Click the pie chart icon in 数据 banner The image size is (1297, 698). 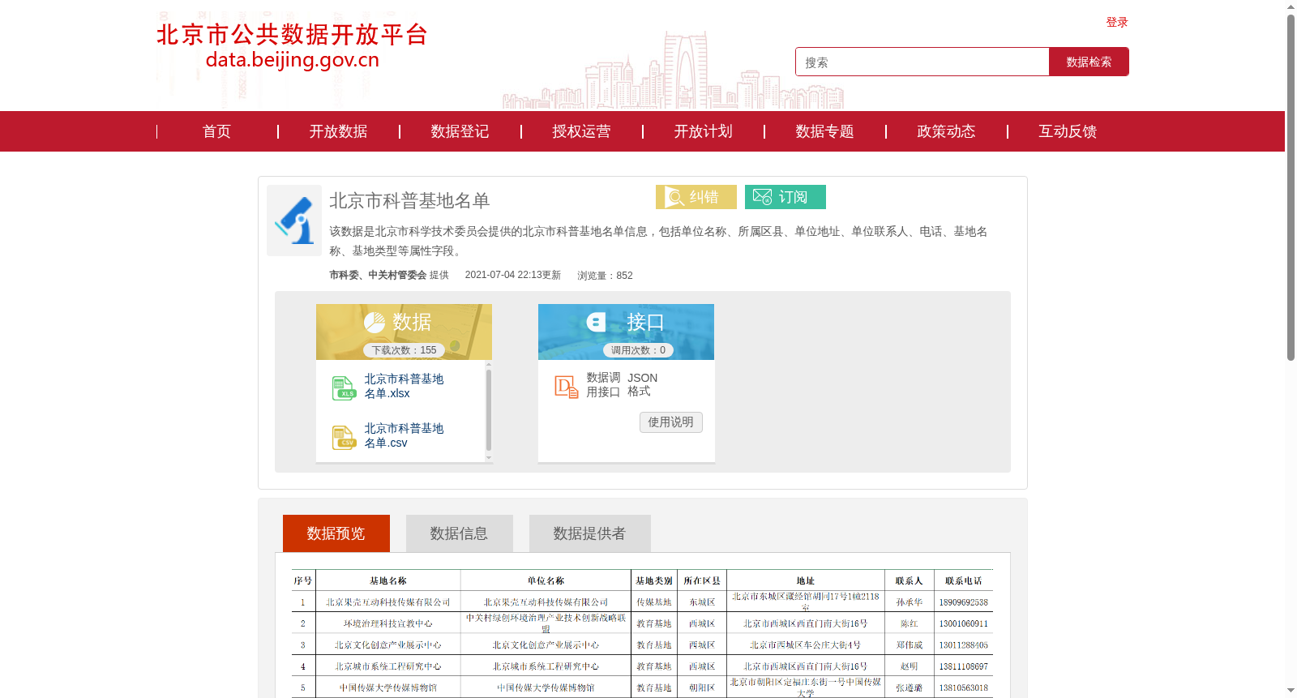click(x=375, y=323)
